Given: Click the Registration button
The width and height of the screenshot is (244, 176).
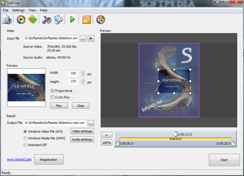Looking at the screenshot, I should [x=49, y=160].
